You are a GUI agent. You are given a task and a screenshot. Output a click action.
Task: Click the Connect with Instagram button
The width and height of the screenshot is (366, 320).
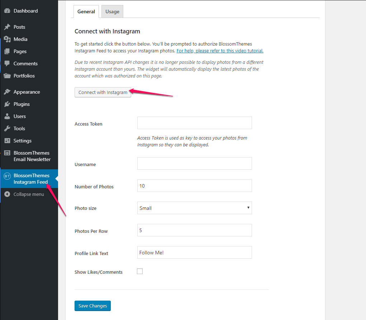pyautogui.click(x=103, y=92)
